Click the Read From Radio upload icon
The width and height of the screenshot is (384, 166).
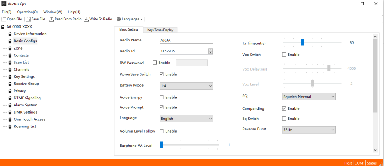(x=51, y=19)
